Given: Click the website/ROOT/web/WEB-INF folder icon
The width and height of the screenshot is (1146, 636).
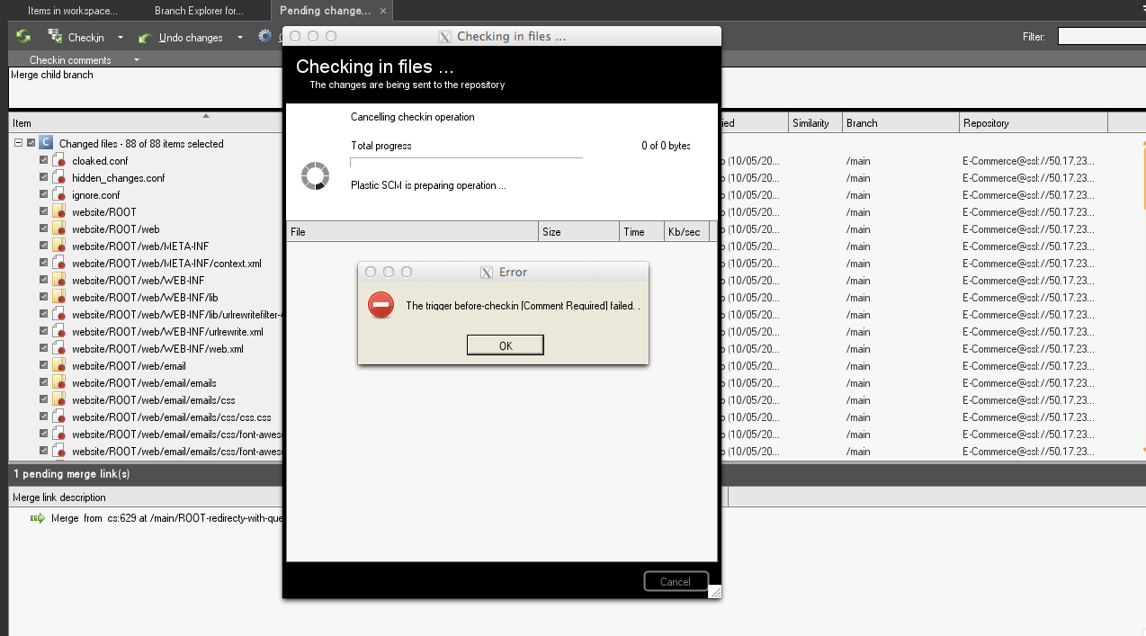Looking at the screenshot, I should tap(59, 280).
